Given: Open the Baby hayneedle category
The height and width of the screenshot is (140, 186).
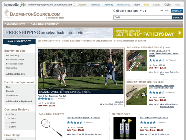Looking at the screenshot, I should point(137,5).
